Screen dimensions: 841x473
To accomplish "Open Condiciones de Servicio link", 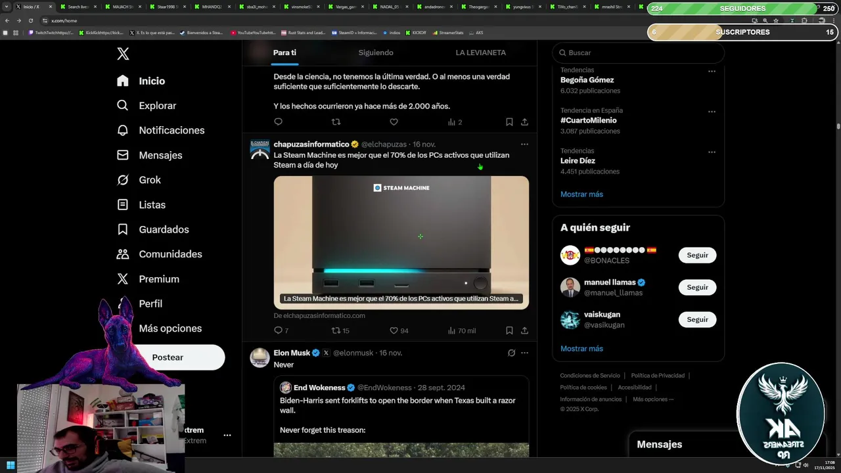I will [x=590, y=376].
